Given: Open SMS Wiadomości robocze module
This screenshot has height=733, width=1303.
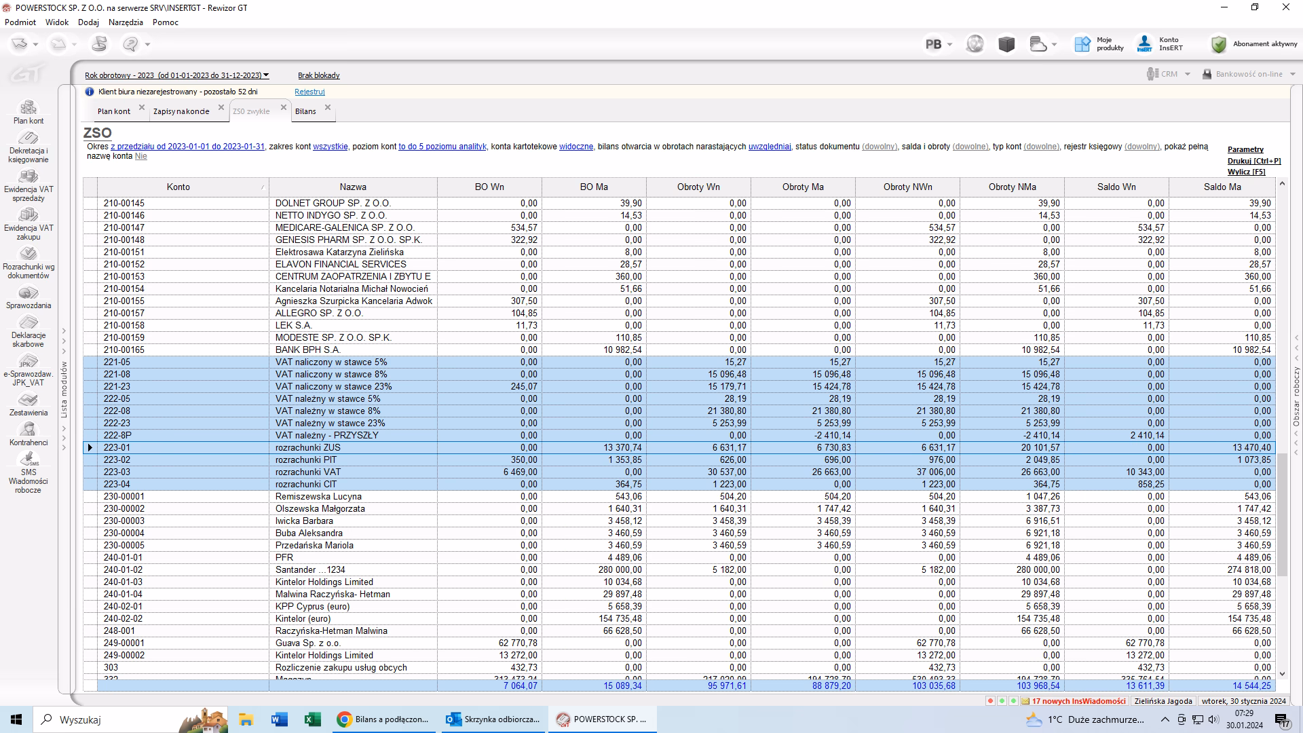Looking at the screenshot, I should (x=29, y=474).
